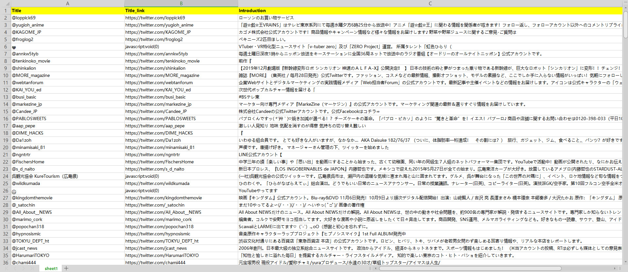Click the emoji cell in row 6
This screenshot has width=628, height=272.
[x=68, y=46]
